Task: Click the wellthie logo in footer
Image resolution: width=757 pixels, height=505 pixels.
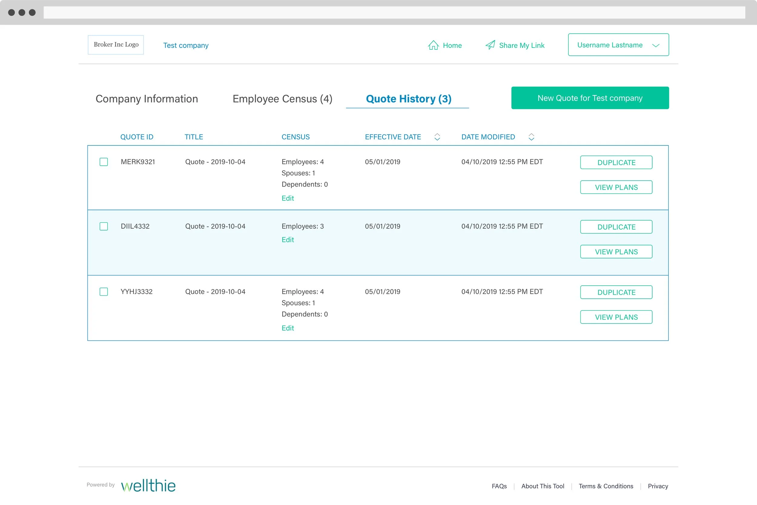Action: pyautogui.click(x=148, y=485)
